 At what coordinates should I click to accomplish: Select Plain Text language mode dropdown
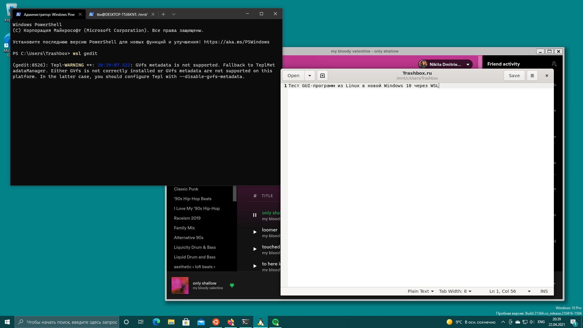[x=420, y=291]
